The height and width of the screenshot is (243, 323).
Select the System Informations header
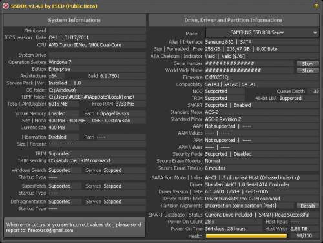(74, 20)
